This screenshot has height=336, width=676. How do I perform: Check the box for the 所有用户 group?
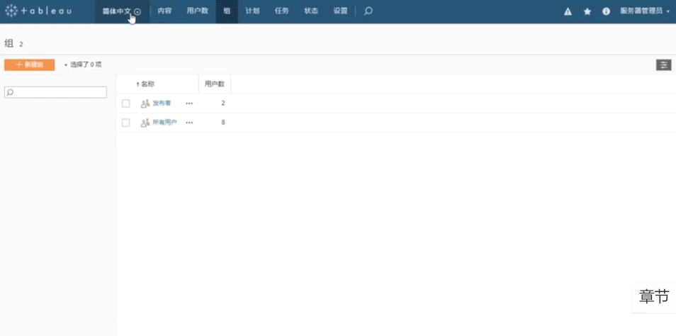click(x=126, y=123)
